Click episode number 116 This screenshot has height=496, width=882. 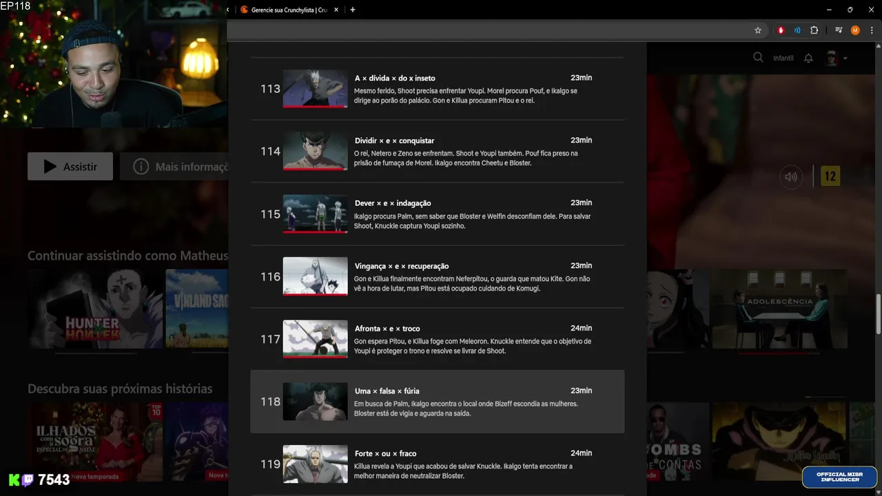pos(270,276)
